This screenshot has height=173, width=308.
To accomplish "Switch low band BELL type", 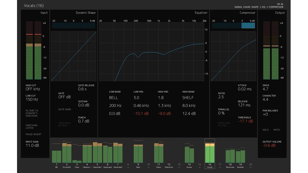I will tap(113, 98).
